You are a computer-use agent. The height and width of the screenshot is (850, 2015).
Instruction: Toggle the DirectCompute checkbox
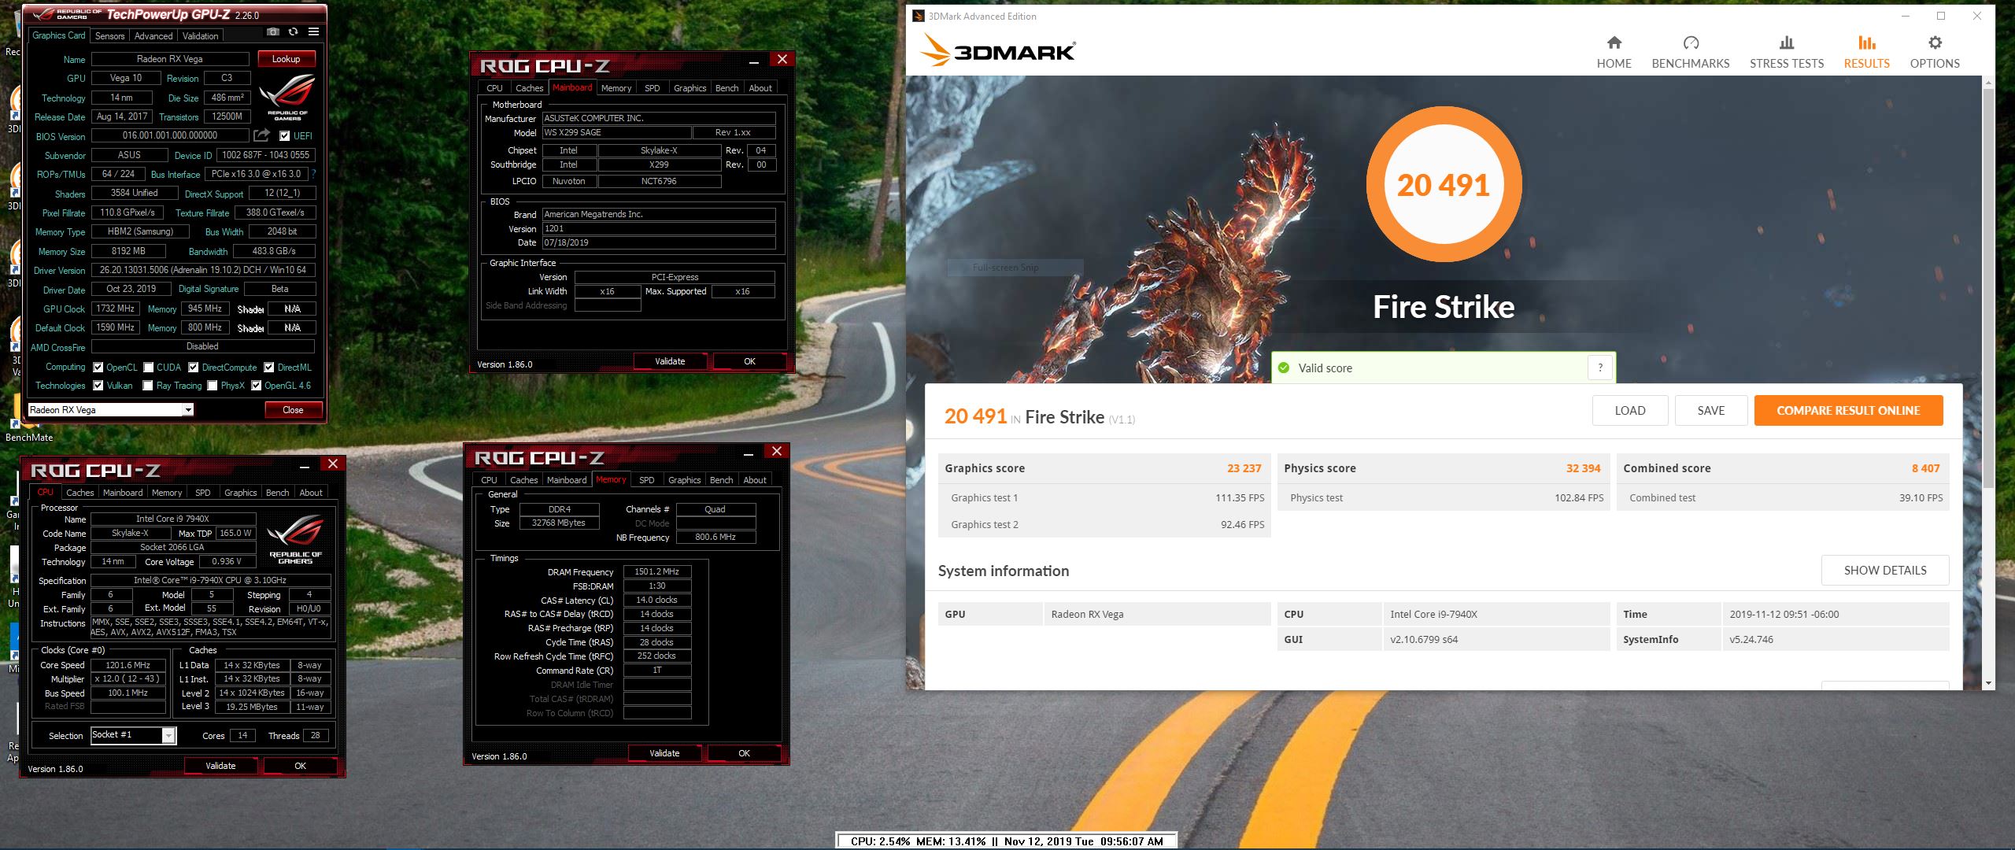194,368
